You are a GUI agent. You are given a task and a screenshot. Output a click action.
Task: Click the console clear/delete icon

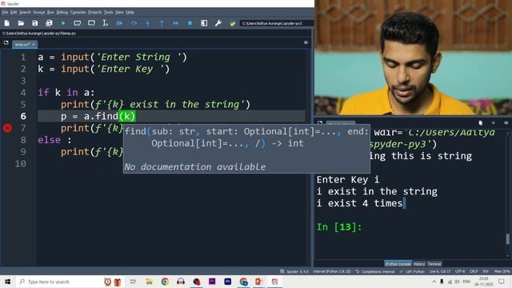[x=481, y=122]
